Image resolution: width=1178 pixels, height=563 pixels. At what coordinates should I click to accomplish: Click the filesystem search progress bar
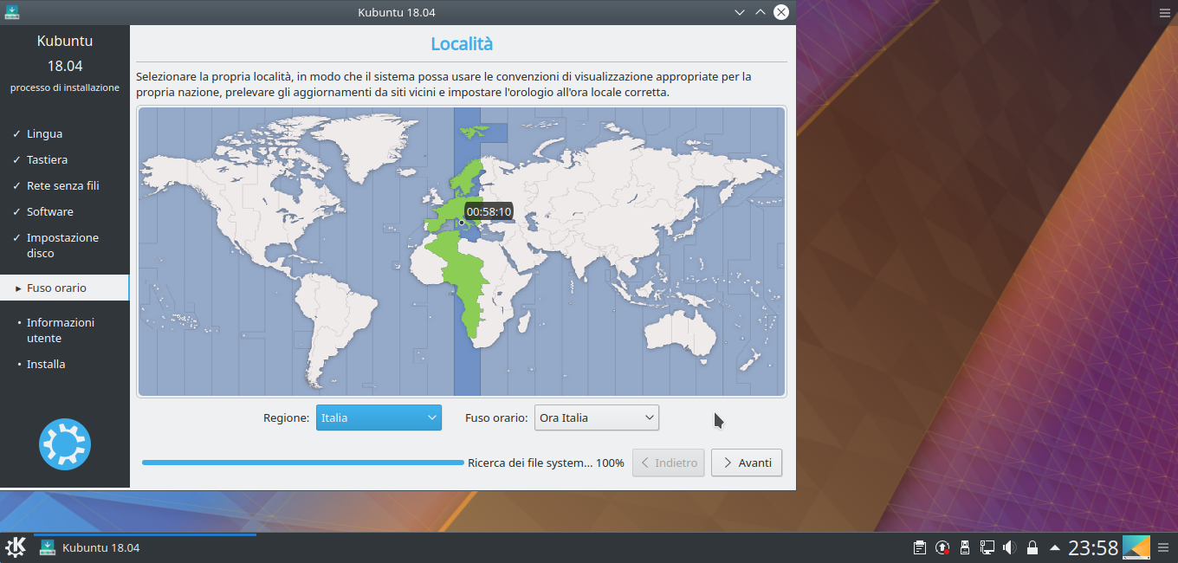303,463
